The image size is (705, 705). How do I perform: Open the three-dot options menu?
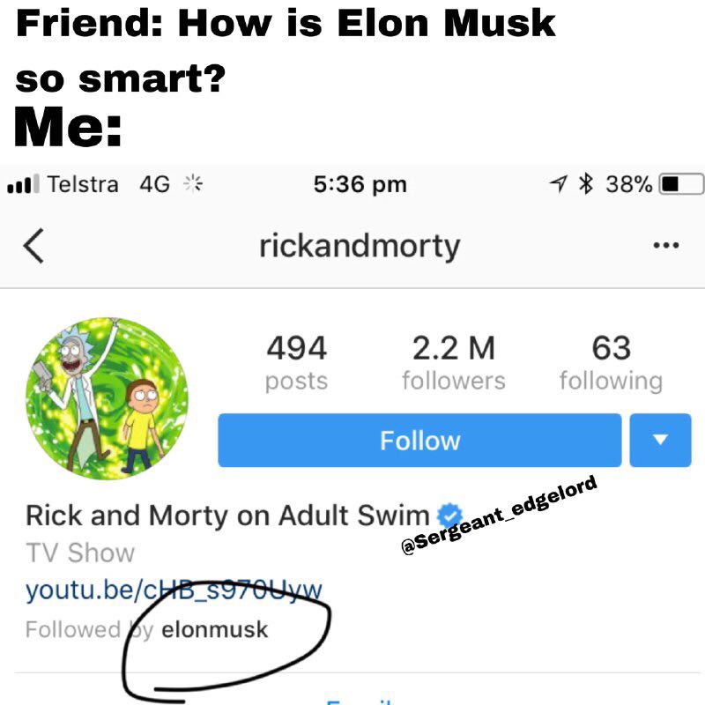[666, 246]
